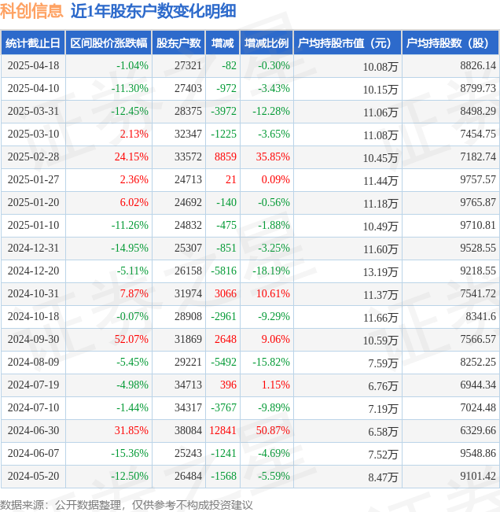Screen dimensions: 500x512
Task: Click the change value 21
Action: point(231,180)
